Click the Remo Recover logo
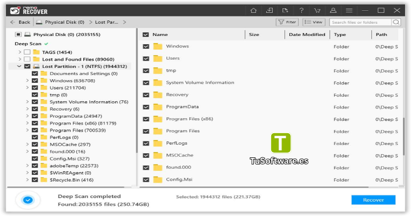 29,10
